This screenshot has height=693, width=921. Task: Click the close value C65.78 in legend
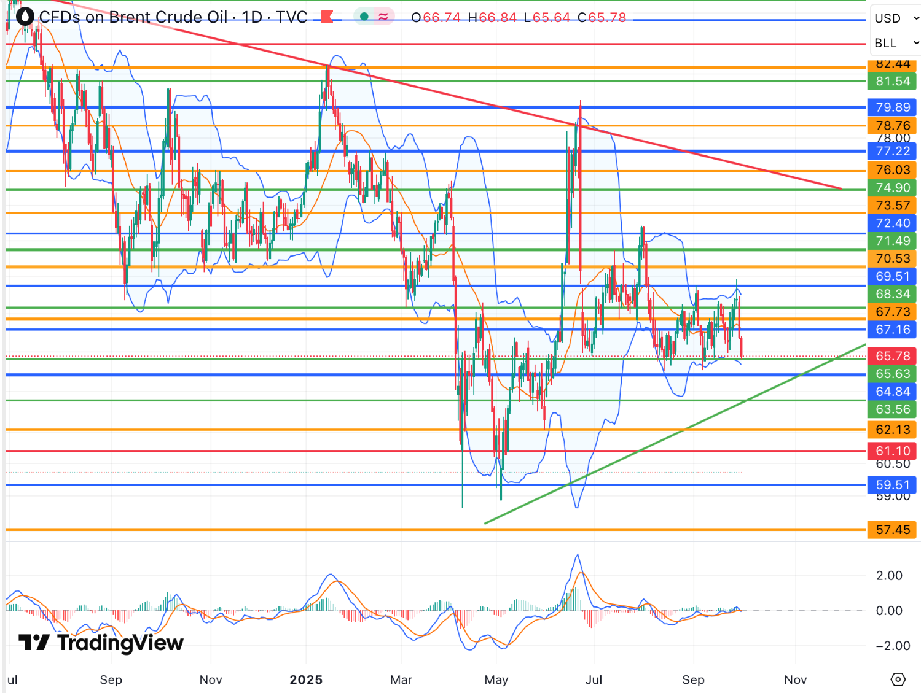(602, 18)
